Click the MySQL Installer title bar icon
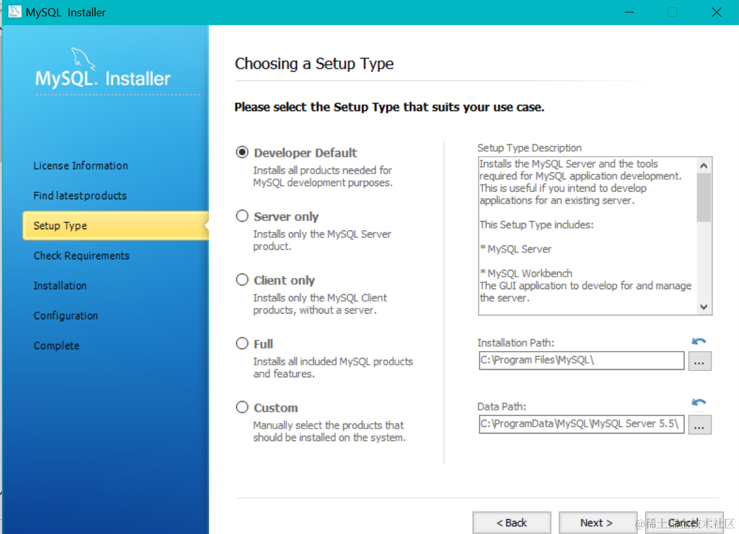The image size is (739, 534). pos(14,12)
